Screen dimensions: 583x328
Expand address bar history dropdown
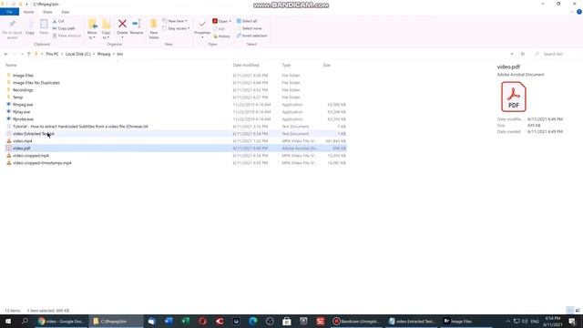click(x=512, y=54)
